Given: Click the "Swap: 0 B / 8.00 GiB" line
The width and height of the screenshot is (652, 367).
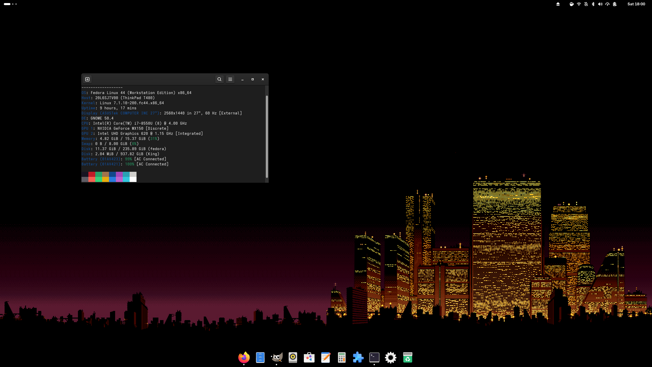Looking at the screenshot, I should pos(110,144).
